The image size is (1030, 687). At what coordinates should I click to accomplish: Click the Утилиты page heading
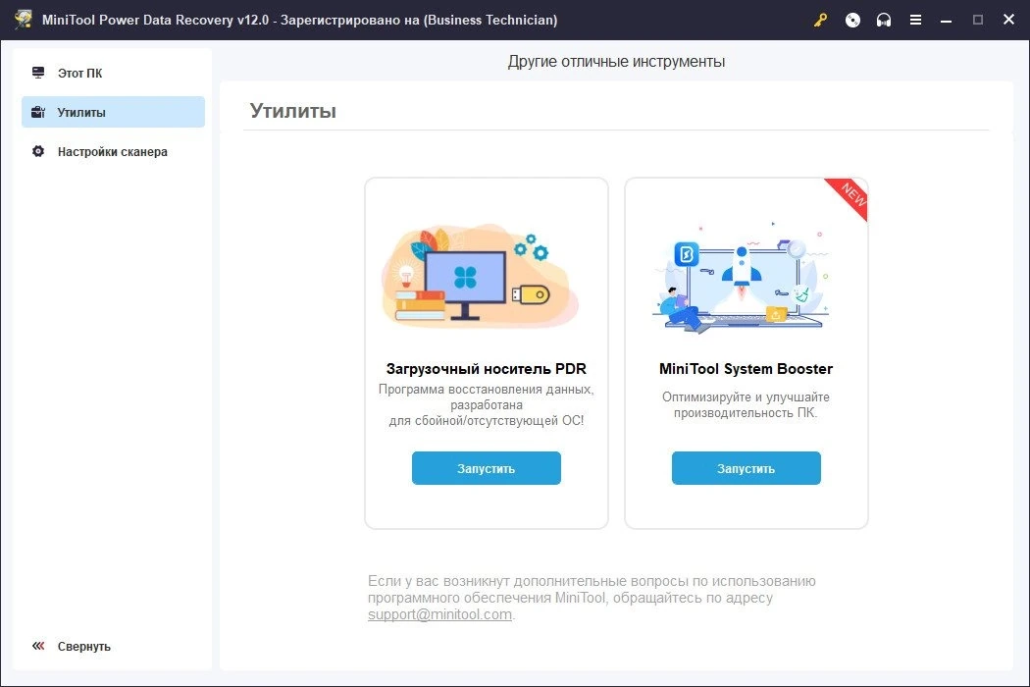293,111
